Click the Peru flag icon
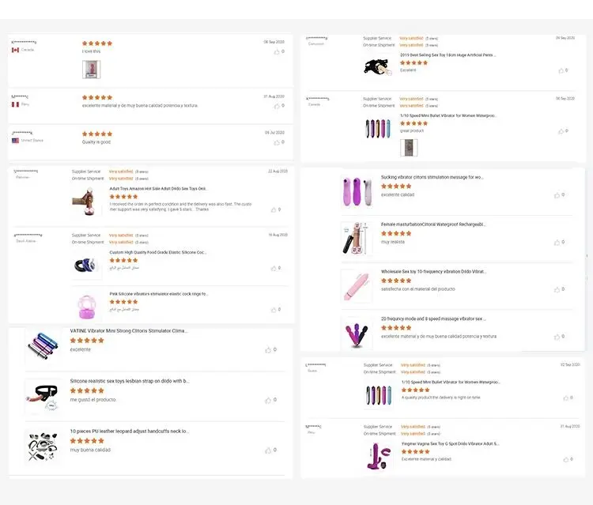Viewport: 593px width, 505px height. point(15,104)
